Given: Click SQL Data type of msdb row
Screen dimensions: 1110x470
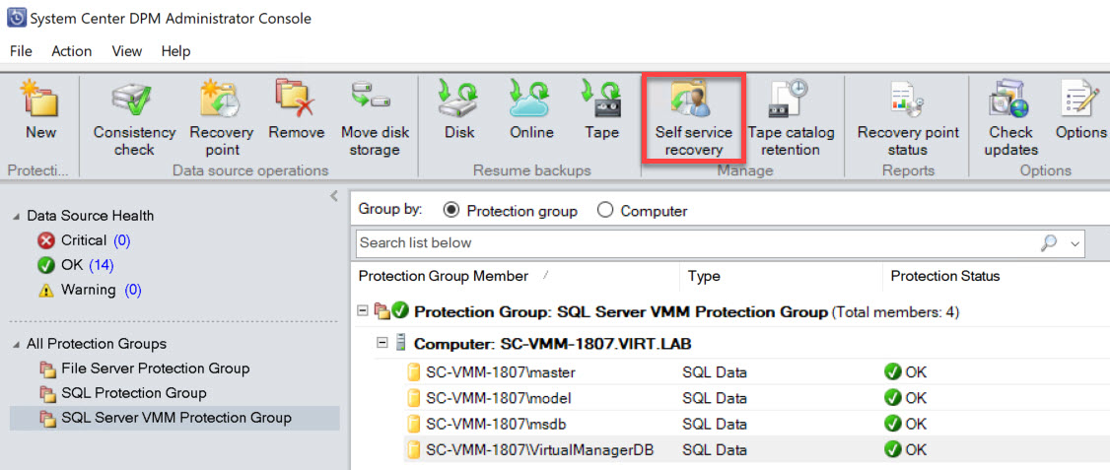Looking at the screenshot, I should [715, 424].
